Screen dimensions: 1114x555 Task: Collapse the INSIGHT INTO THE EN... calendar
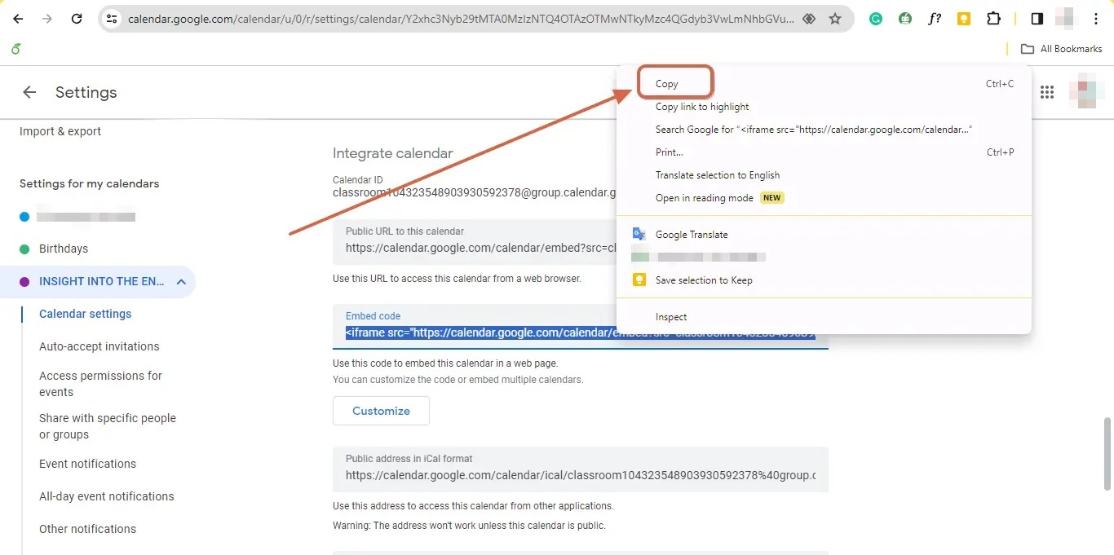(181, 281)
